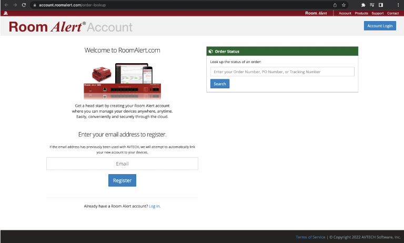
Task: Click the Room Alert logo in the top red bar
Action: 316,13
